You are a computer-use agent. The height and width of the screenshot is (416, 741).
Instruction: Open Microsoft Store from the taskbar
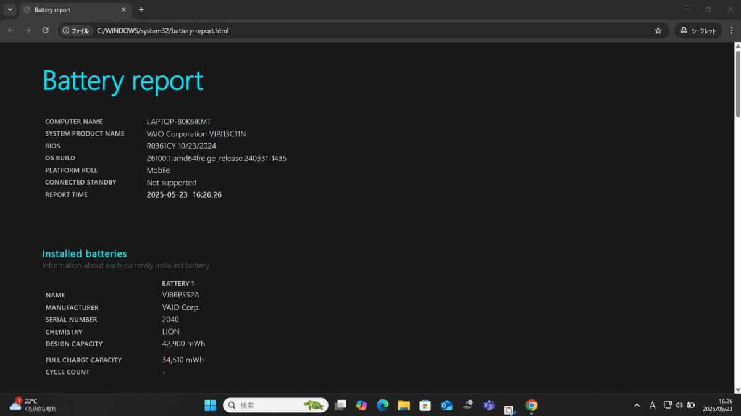pos(425,406)
